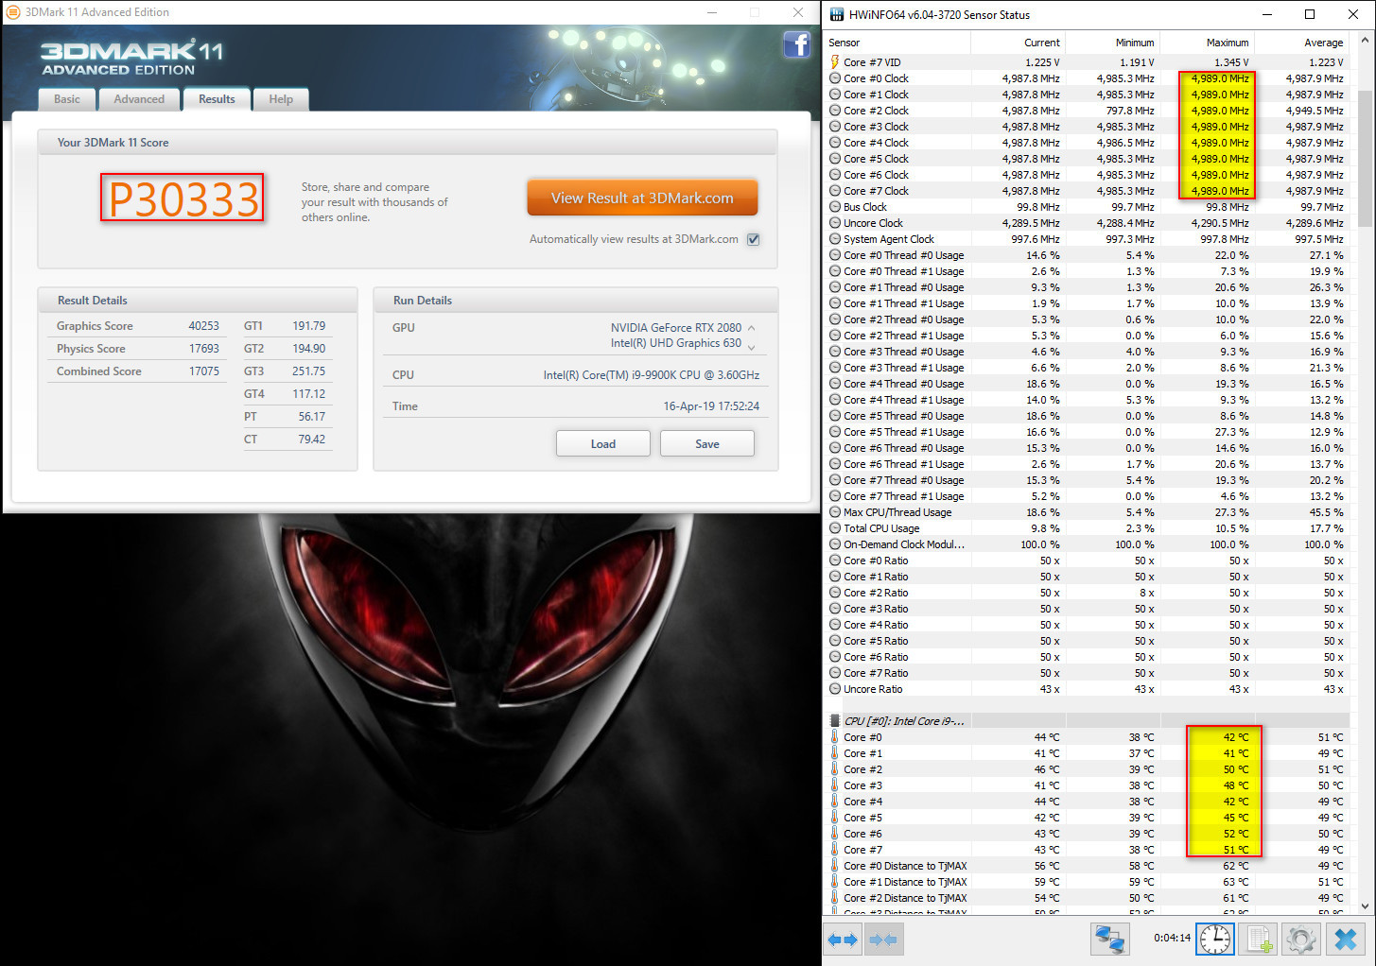Open HWiNFO sensor settings gear
The image size is (1376, 966).
[x=1301, y=939]
